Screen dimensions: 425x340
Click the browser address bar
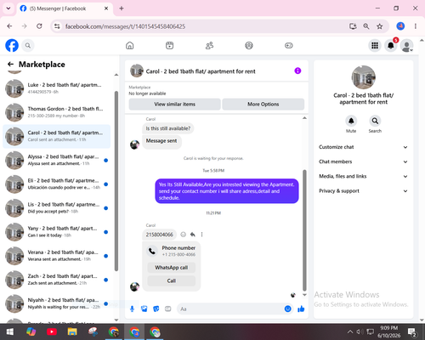pos(203,26)
